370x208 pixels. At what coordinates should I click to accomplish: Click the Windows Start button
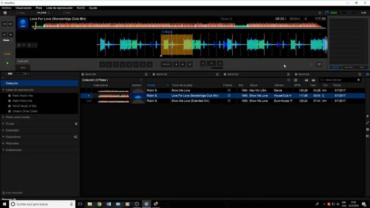point(4,204)
